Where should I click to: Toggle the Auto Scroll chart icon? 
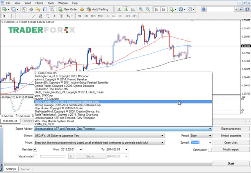pyautogui.click(x=156, y=10)
